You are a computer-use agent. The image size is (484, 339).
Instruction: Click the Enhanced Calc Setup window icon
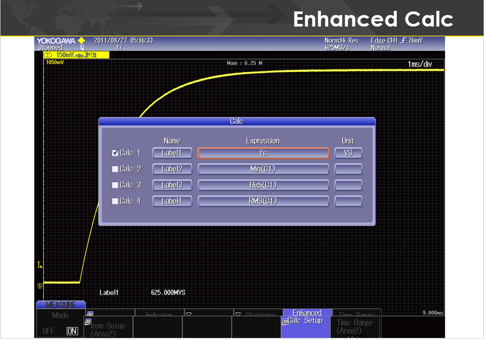(x=285, y=322)
